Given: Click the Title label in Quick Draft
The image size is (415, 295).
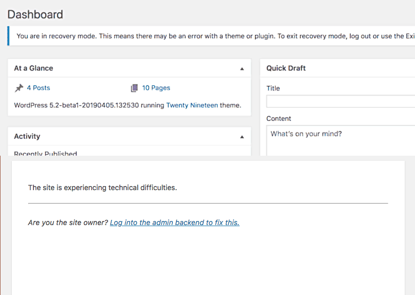Looking at the screenshot, I should (273, 88).
